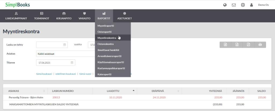Export report as PDF icon
The height and width of the screenshot is (111, 275).
pos(248,45)
